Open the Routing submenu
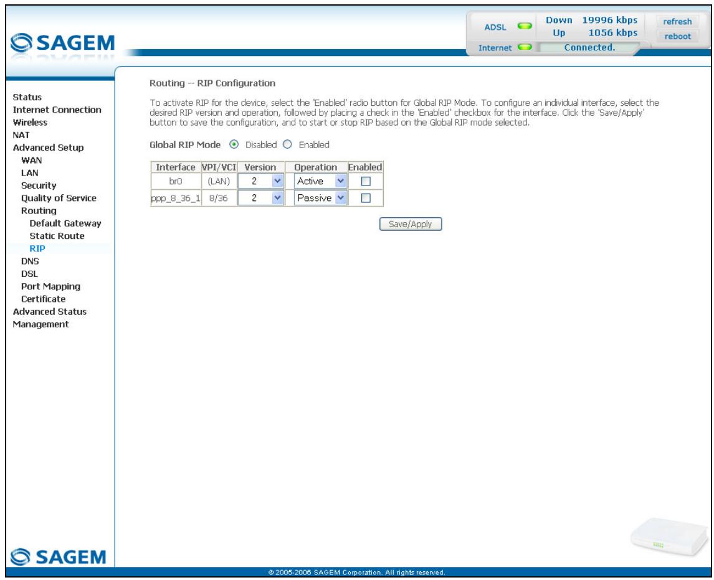This screenshot has width=714, height=580. point(39,210)
